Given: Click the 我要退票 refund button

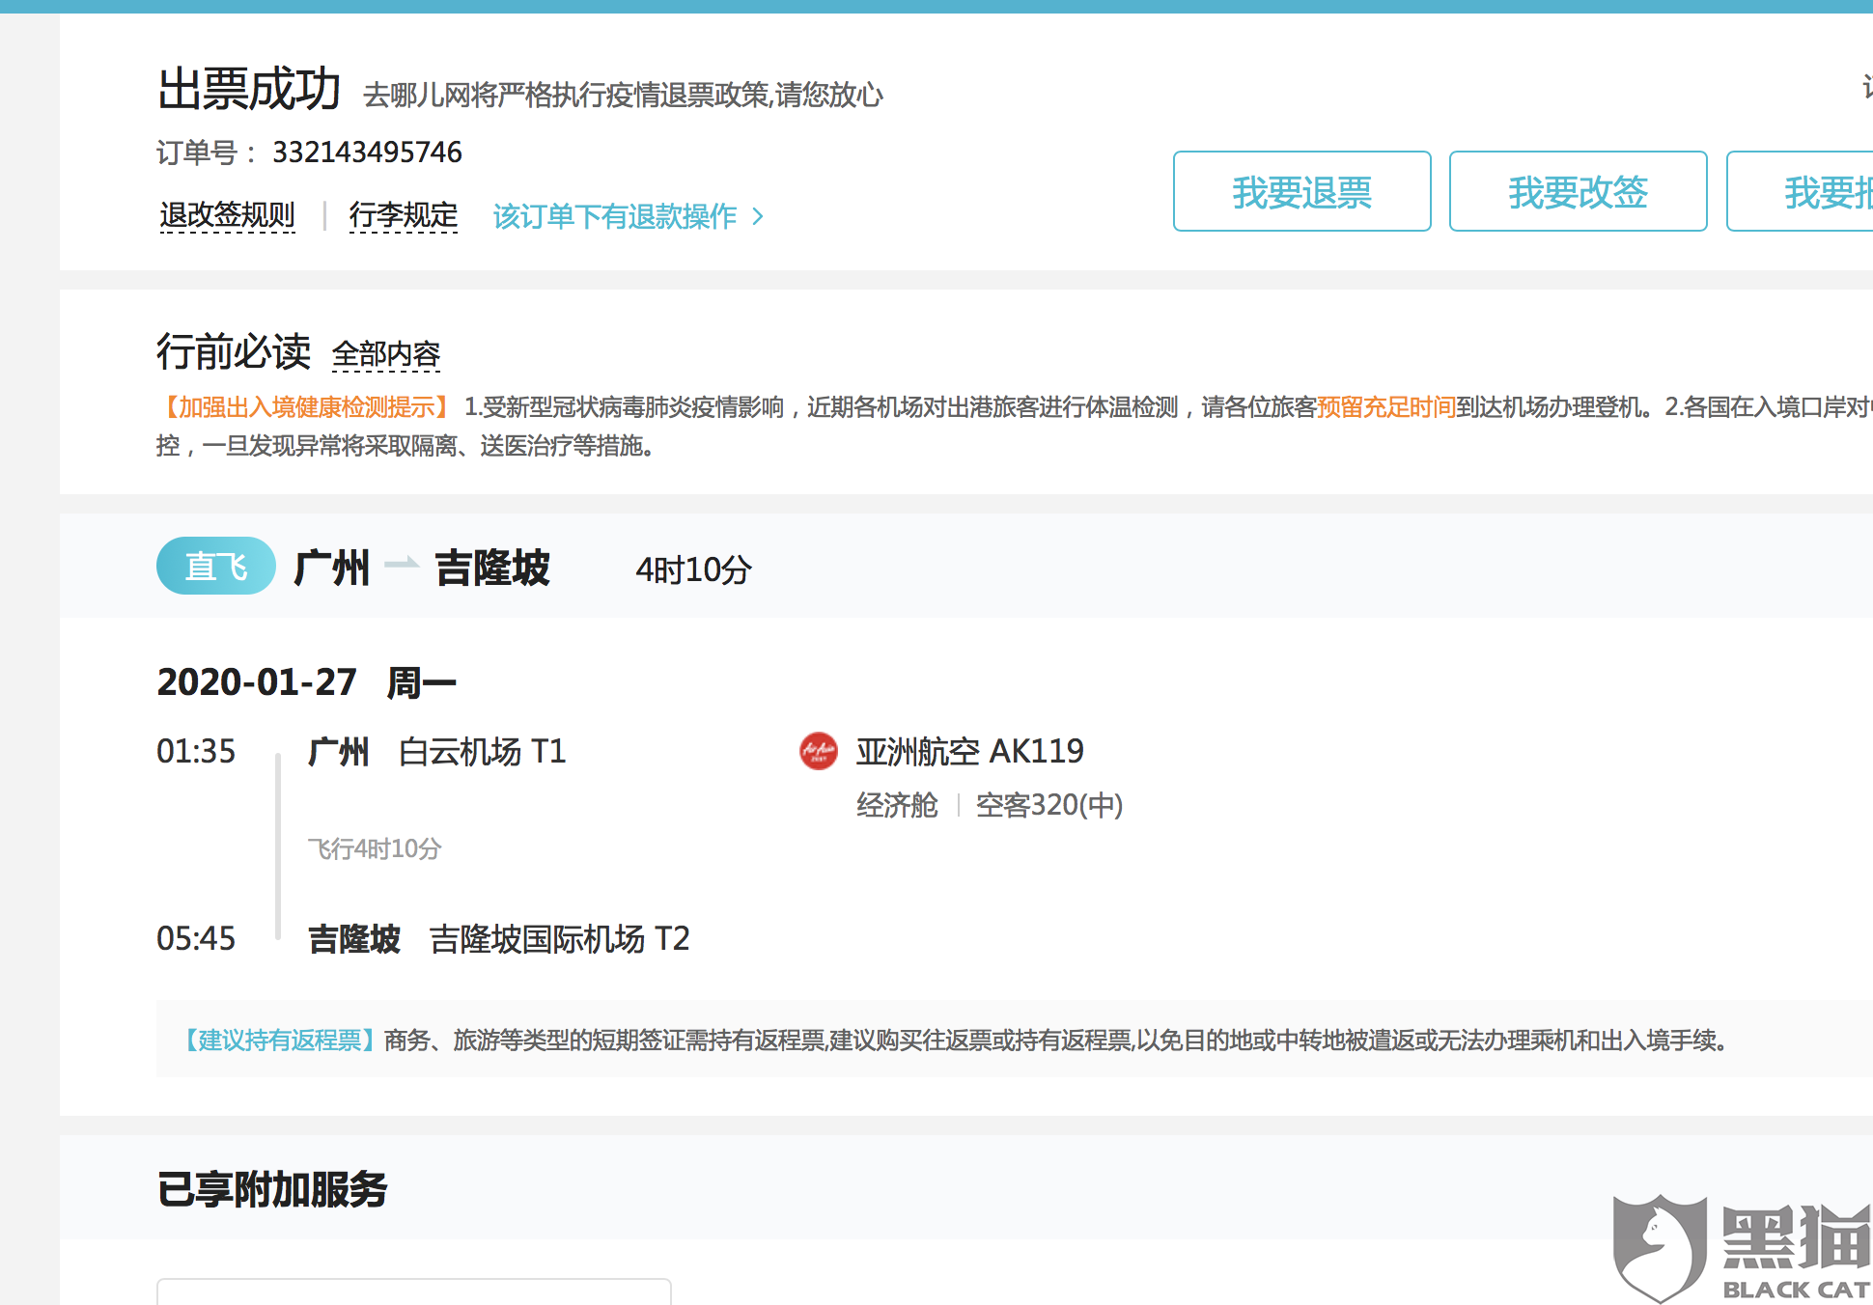Looking at the screenshot, I should pyautogui.click(x=1301, y=192).
